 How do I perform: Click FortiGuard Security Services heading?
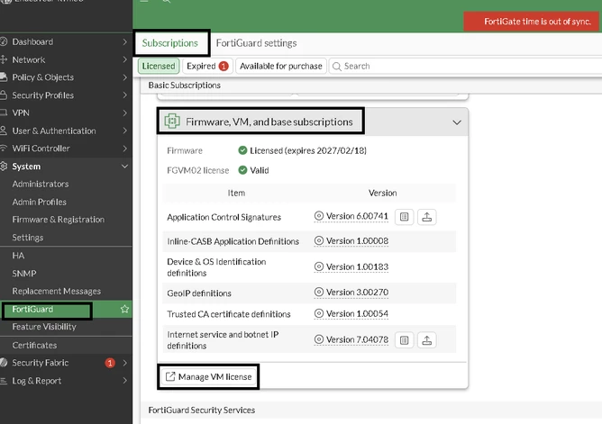(x=202, y=410)
